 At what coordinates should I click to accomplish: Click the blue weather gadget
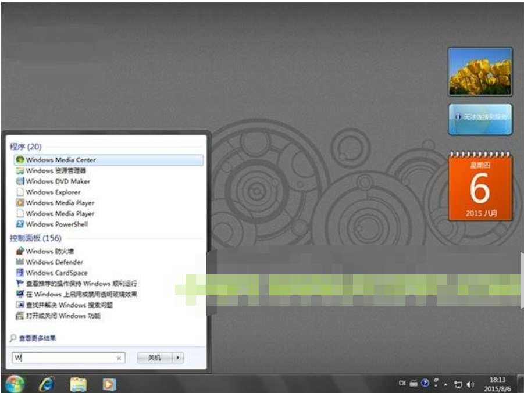point(480,119)
